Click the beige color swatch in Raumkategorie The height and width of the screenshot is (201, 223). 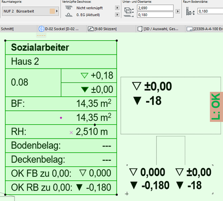click(x=52, y=11)
